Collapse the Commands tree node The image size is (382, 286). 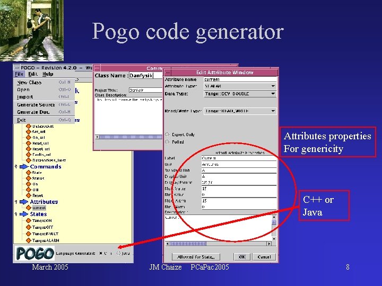(16, 167)
